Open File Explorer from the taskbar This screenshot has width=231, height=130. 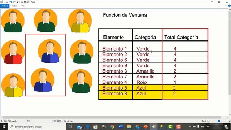[x=129, y=127]
